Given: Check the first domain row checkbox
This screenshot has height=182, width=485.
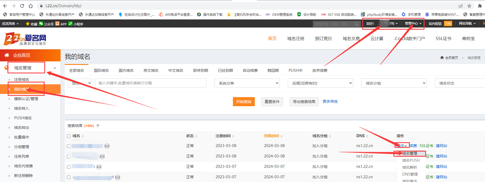Looking at the screenshot, I should [x=69, y=146].
